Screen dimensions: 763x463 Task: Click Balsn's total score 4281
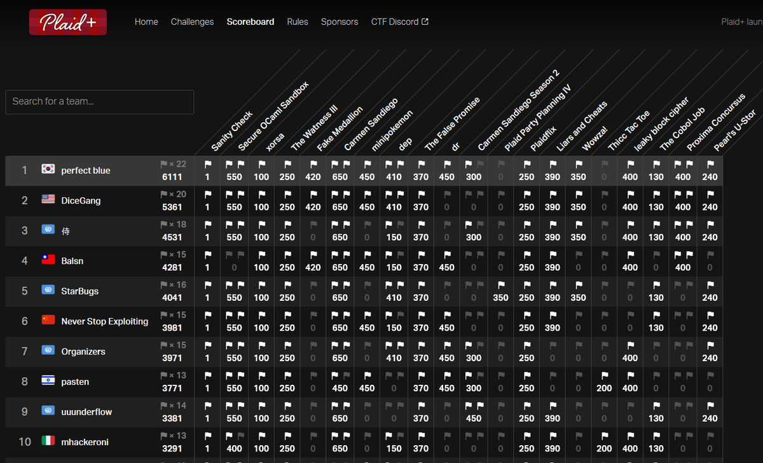coord(172,267)
